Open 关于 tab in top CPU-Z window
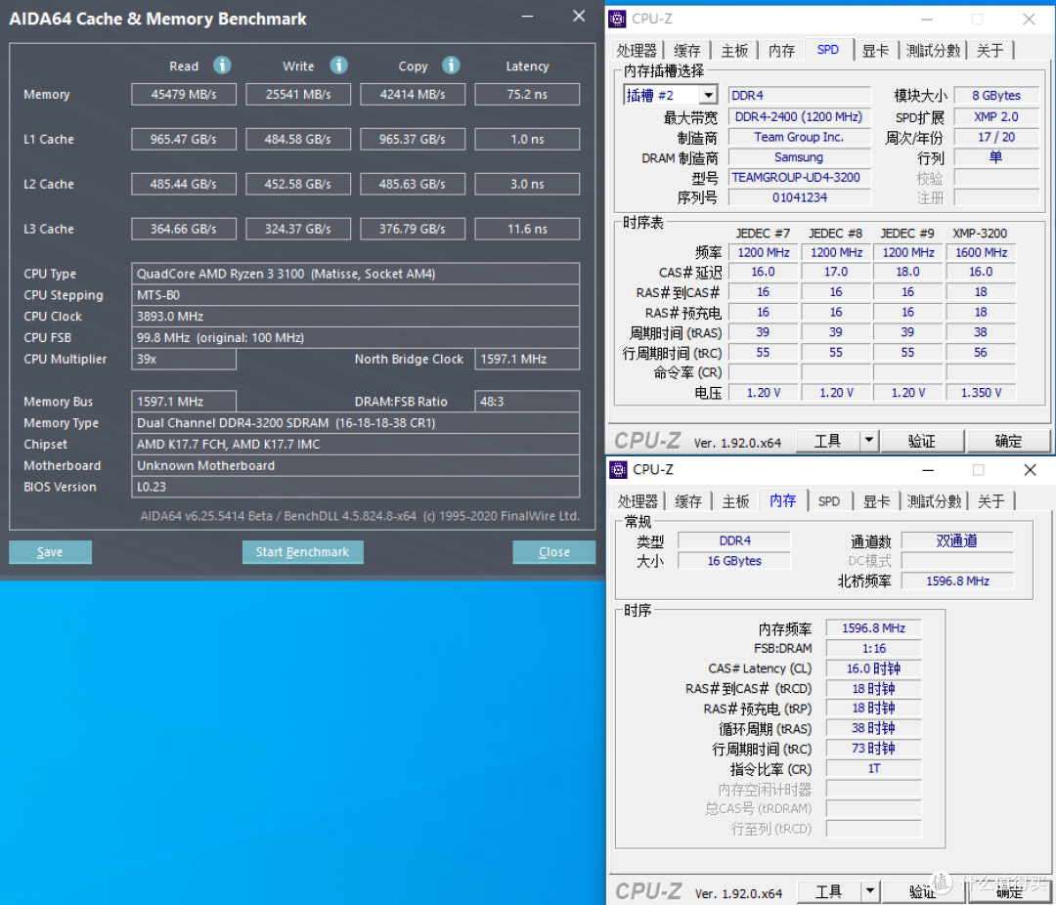Screen dimensions: 1056x905 pyautogui.click(x=990, y=51)
